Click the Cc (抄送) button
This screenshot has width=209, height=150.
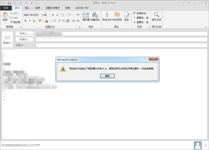tap(24, 39)
